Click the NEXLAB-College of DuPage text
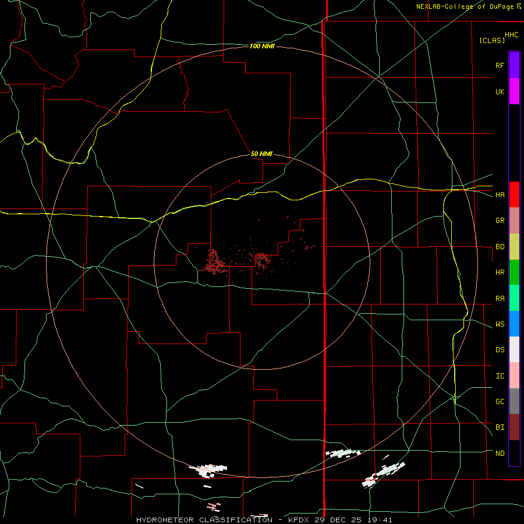Viewport: 524px width, 524px height. [x=465, y=6]
